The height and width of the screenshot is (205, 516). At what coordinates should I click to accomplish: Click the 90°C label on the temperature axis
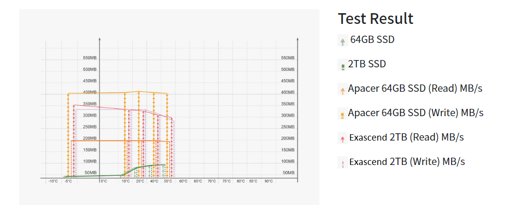[268, 182]
